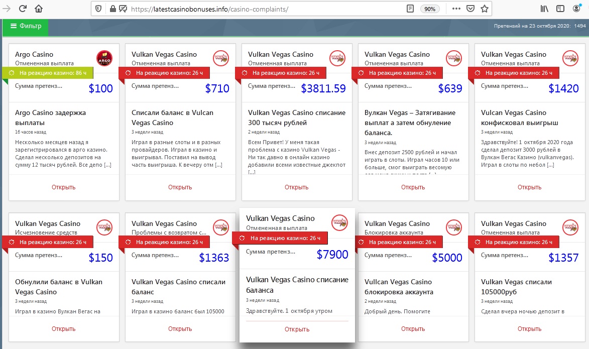
Task: Reset the 90% zoom level indicator
Action: tap(430, 9)
